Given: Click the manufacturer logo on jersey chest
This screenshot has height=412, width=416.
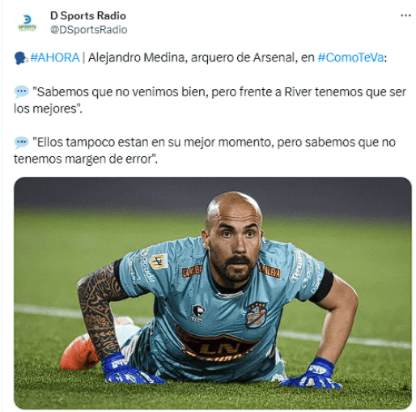Looking at the screenshot, I should click(197, 312).
